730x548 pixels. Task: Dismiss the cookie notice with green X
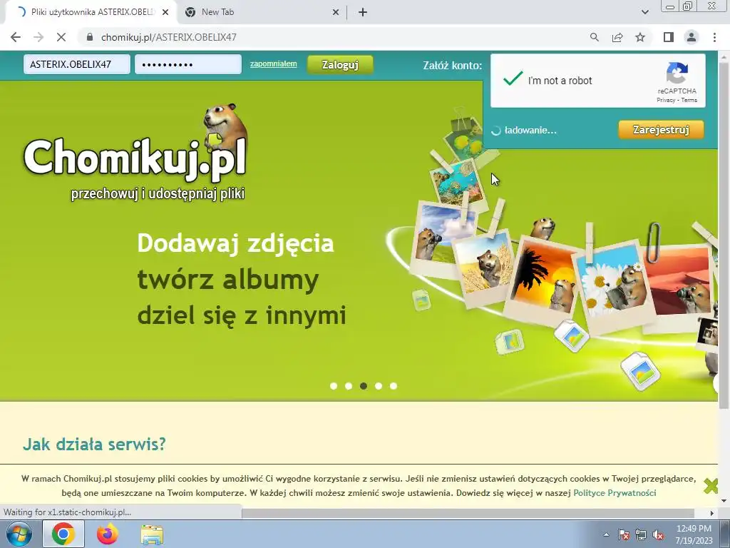711,486
